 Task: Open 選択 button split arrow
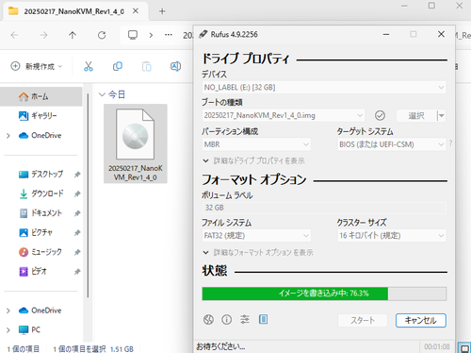tap(442, 115)
